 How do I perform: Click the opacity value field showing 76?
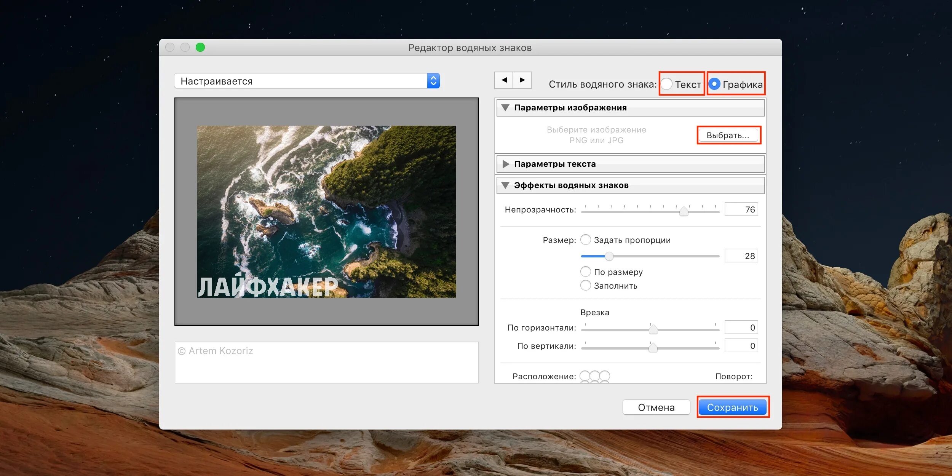[x=741, y=209]
